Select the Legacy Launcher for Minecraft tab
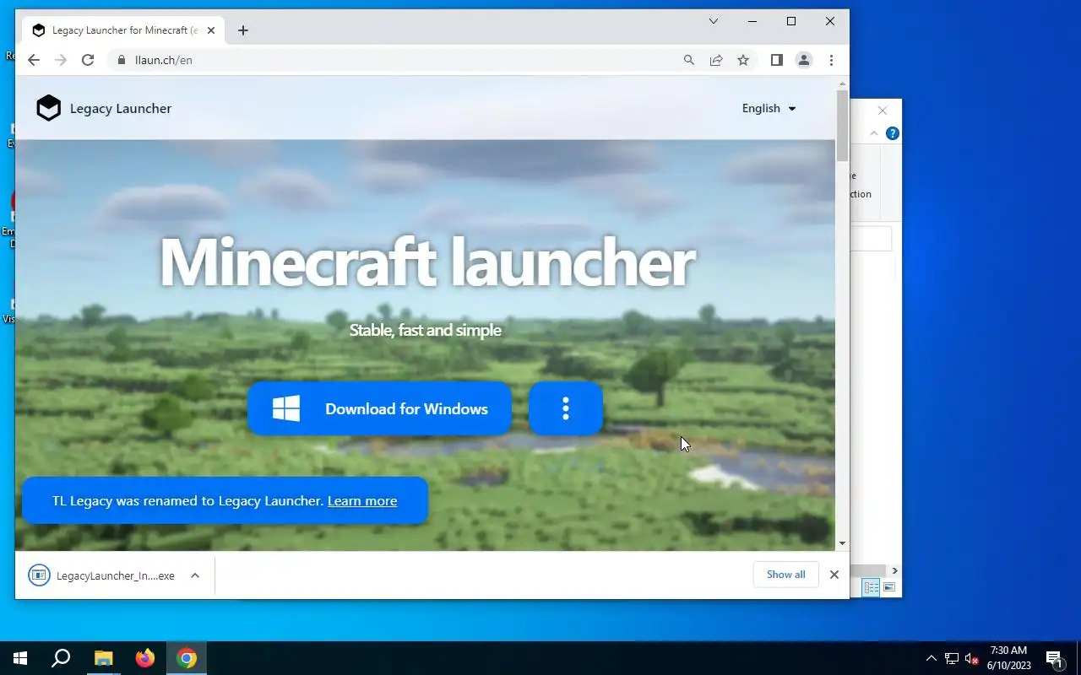This screenshot has width=1081, height=675. pos(124,30)
